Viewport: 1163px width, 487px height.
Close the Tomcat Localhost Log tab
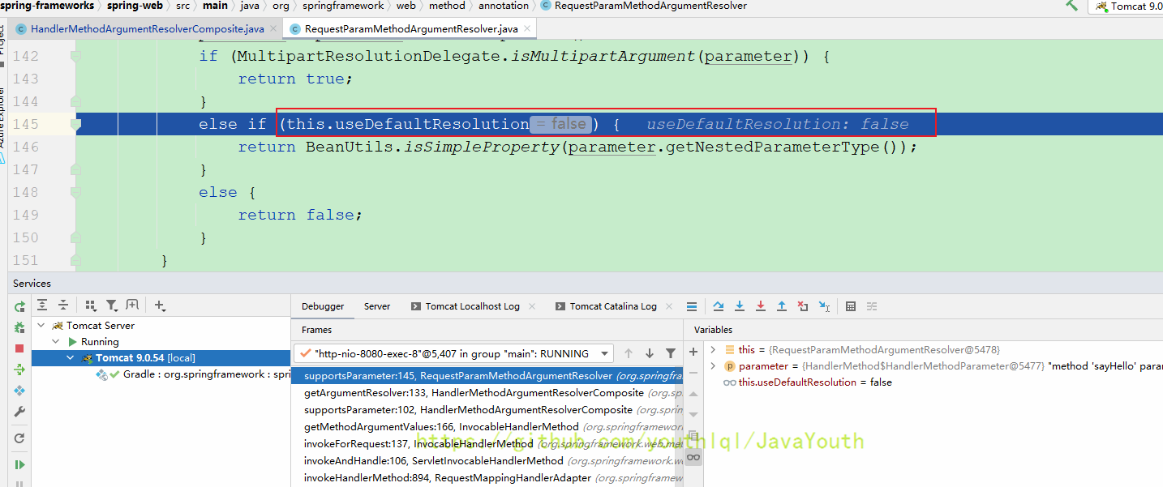click(532, 306)
